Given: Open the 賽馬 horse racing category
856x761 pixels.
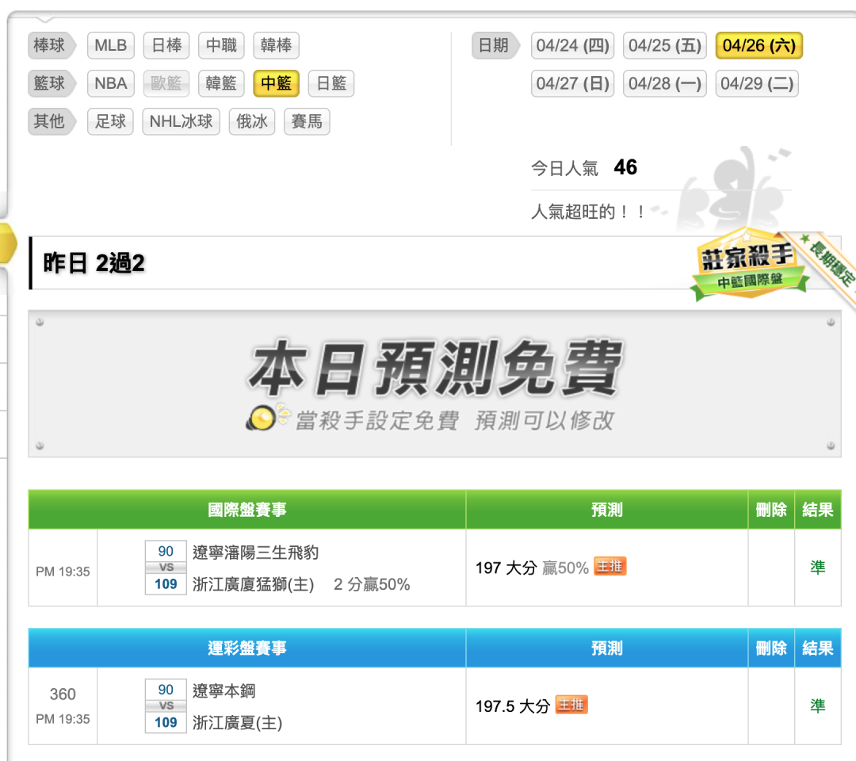Looking at the screenshot, I should 307,121.
